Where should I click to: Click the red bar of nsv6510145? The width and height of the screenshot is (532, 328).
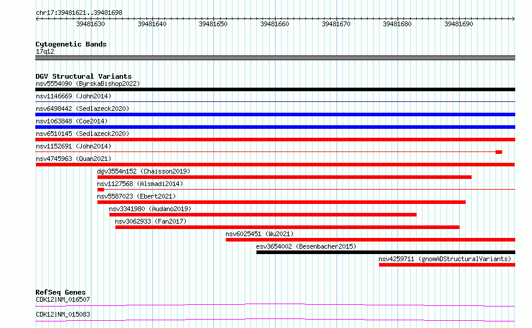tap(275, 140)
